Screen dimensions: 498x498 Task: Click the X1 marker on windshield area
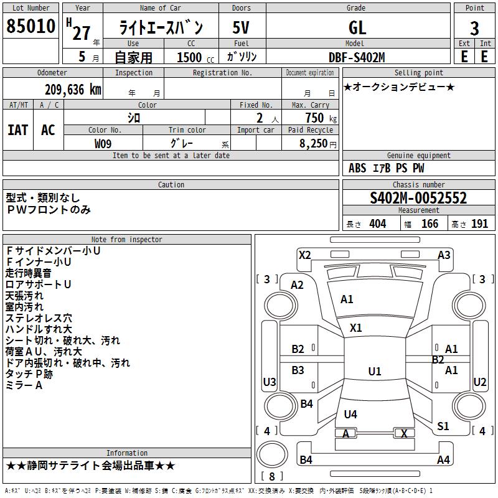(x=356, y=328)
